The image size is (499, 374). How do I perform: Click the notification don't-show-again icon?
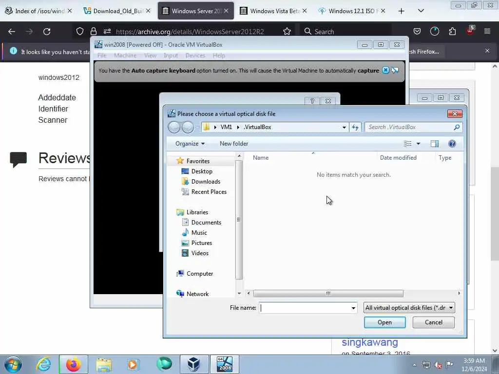pos(395,70)
